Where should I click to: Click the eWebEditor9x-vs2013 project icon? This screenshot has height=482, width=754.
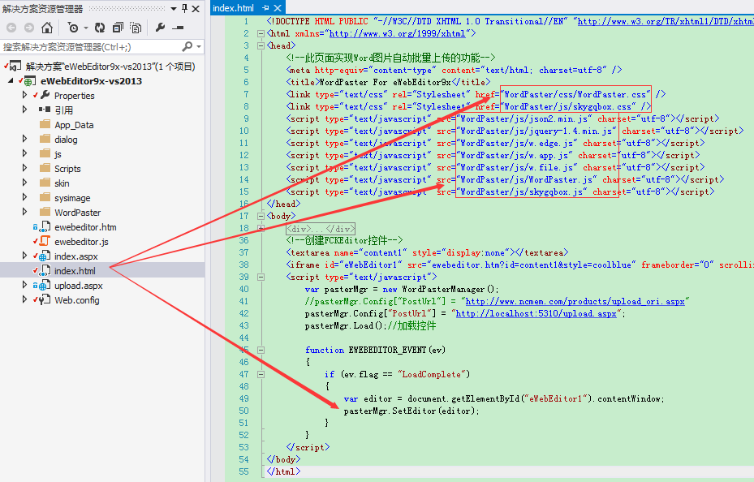pos(30,80)
